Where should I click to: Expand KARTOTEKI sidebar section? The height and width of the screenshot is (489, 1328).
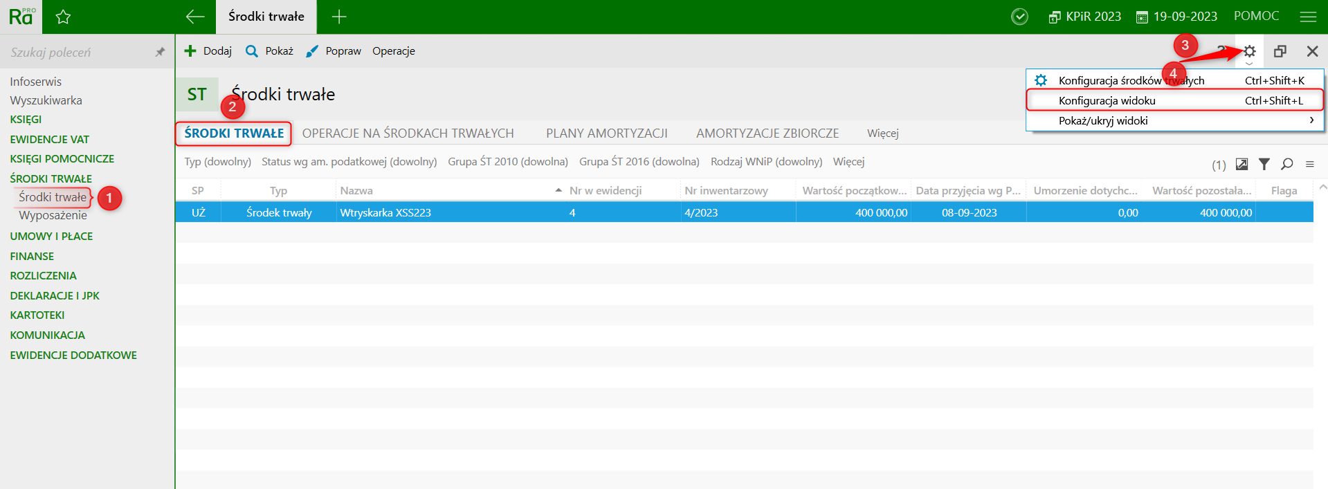(x=37, y=315)
